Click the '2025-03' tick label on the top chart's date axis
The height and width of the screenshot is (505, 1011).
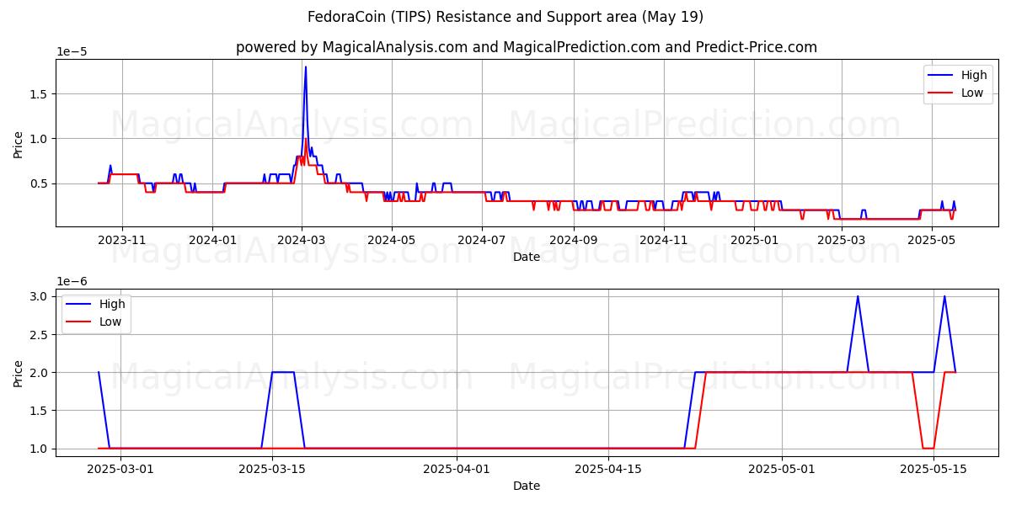point(841,240)
